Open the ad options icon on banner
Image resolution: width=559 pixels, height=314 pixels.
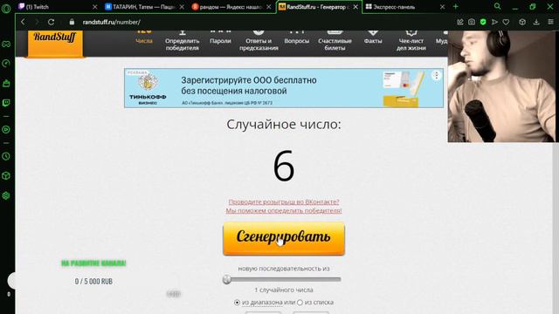point(437,75)
